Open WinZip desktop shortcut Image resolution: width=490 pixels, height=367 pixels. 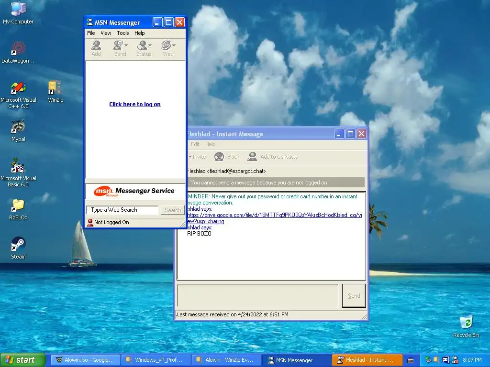coord(56,91)
